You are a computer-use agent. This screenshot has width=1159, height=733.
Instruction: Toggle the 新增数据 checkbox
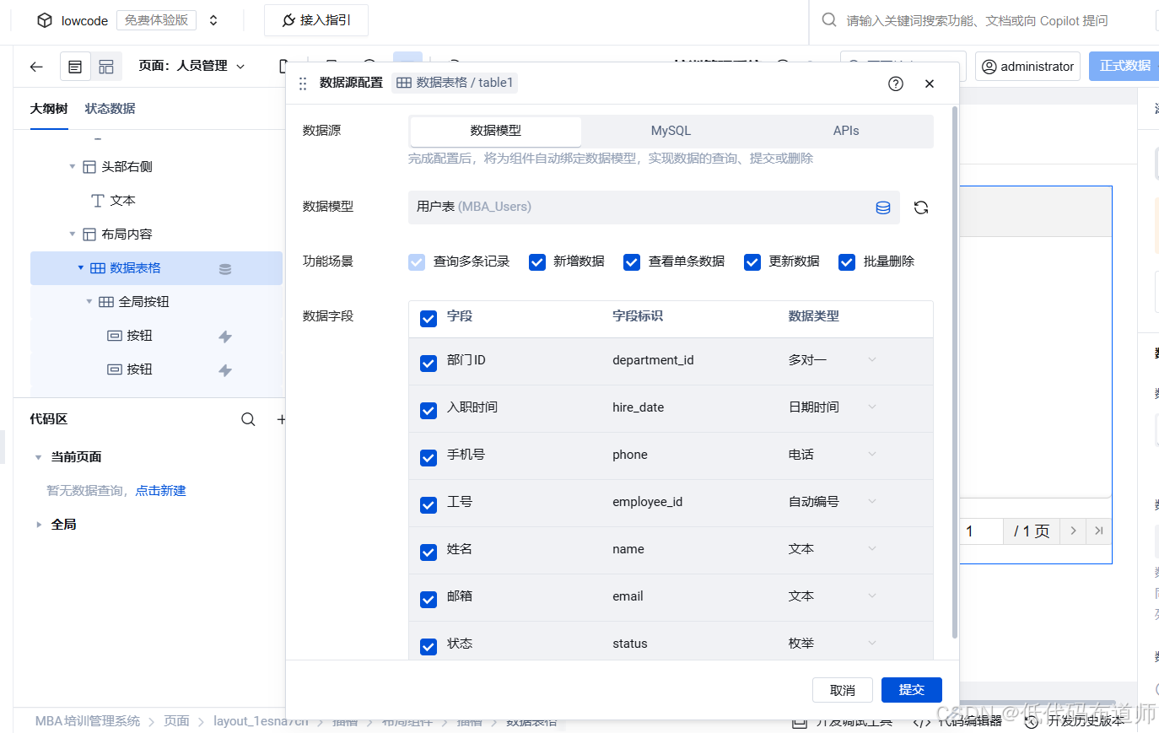[537, 262]
